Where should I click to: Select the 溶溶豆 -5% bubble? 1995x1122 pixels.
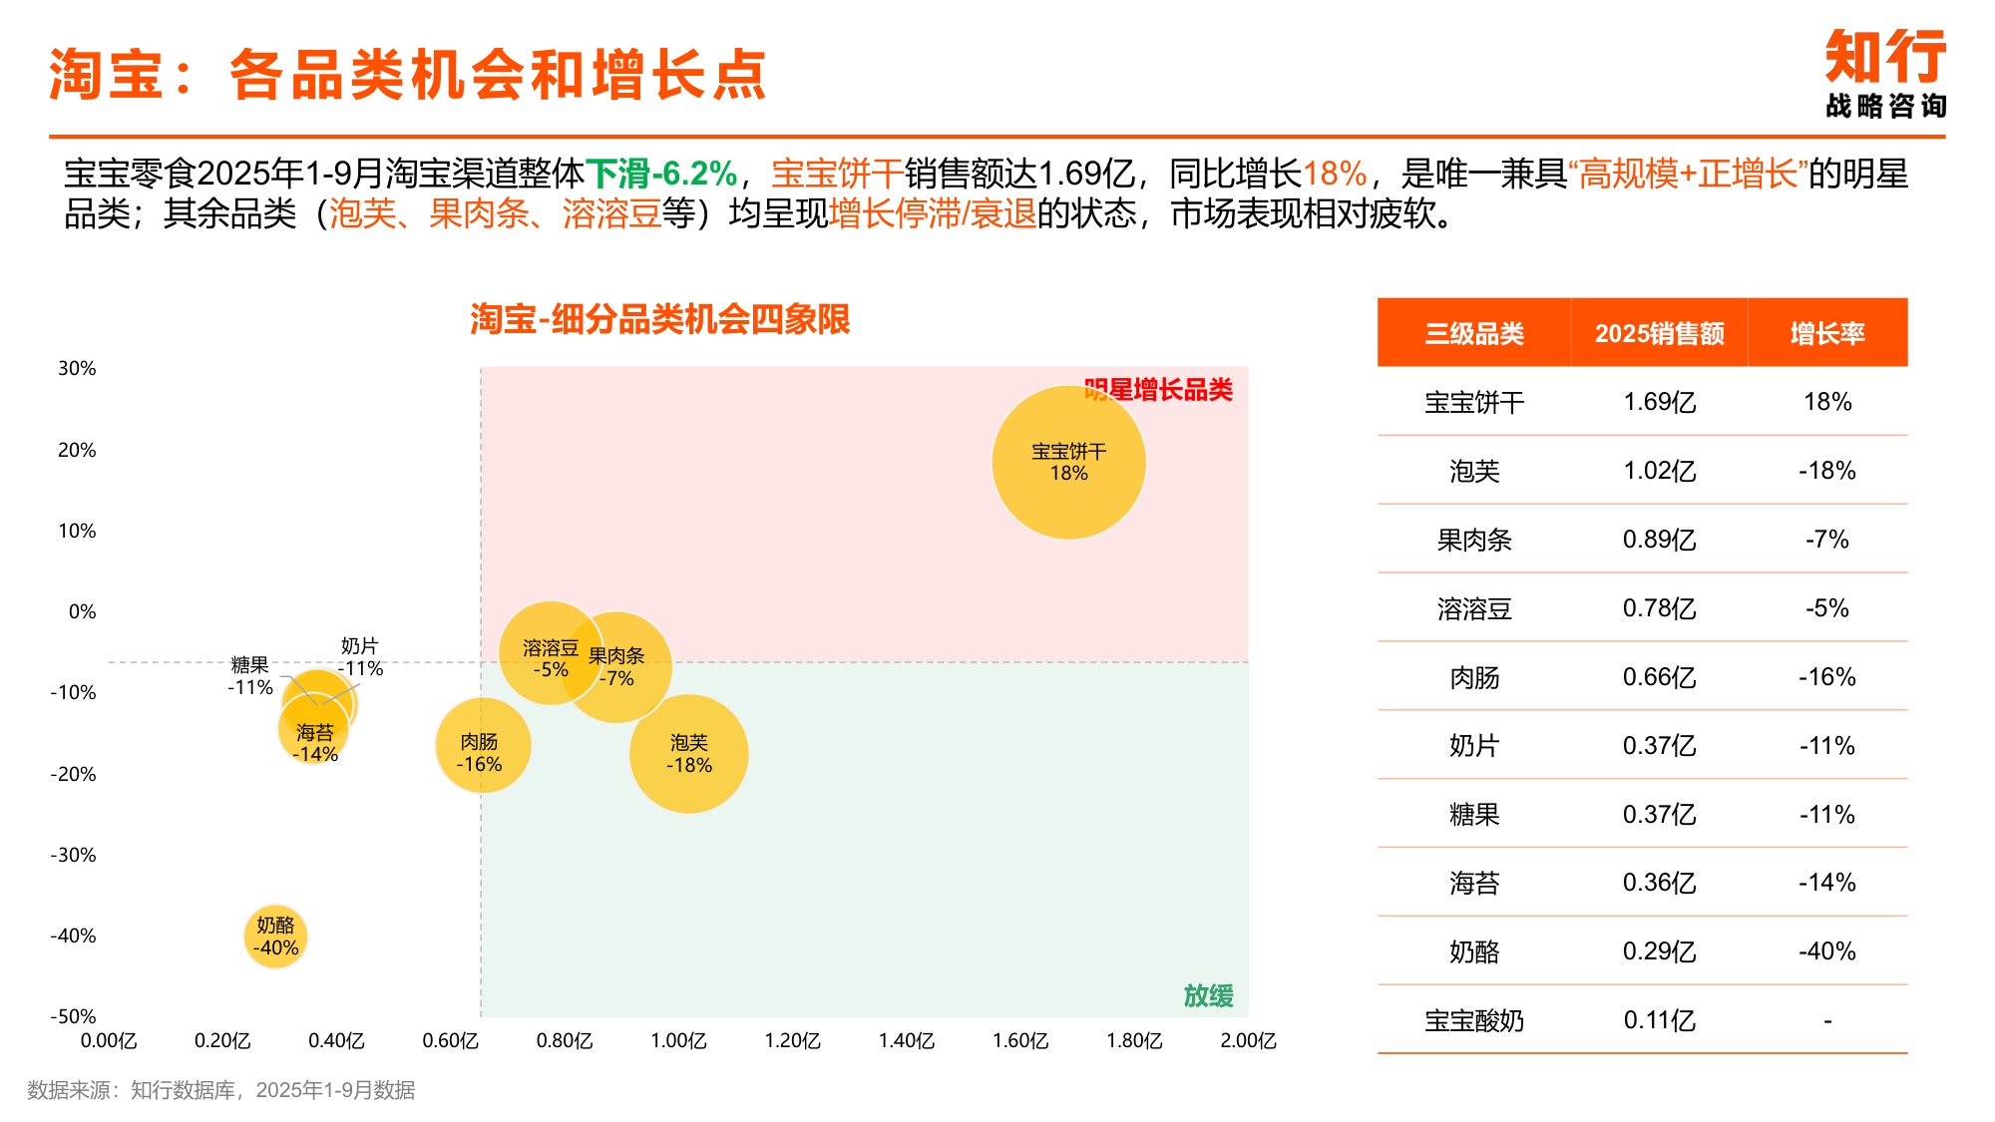click(551, 653)
